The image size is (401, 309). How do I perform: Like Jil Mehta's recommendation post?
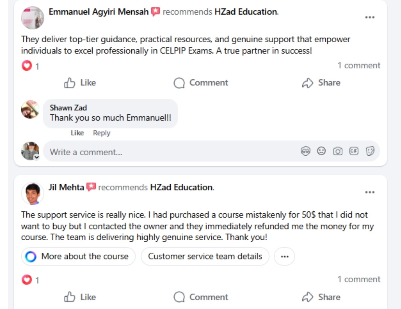pos(80,297)
